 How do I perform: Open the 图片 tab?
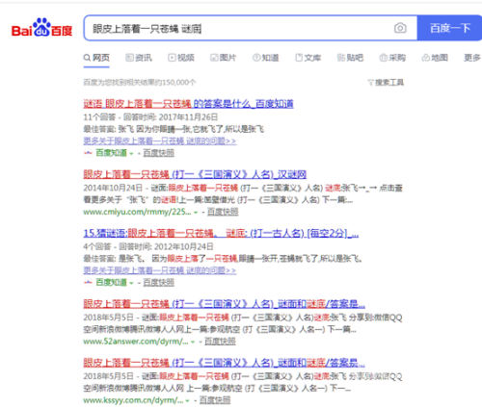click(224, 58)
